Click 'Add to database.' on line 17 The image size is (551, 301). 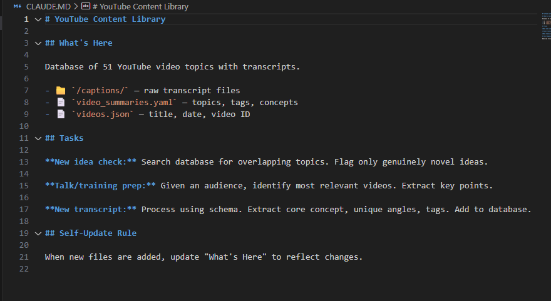tap(493, 210)
